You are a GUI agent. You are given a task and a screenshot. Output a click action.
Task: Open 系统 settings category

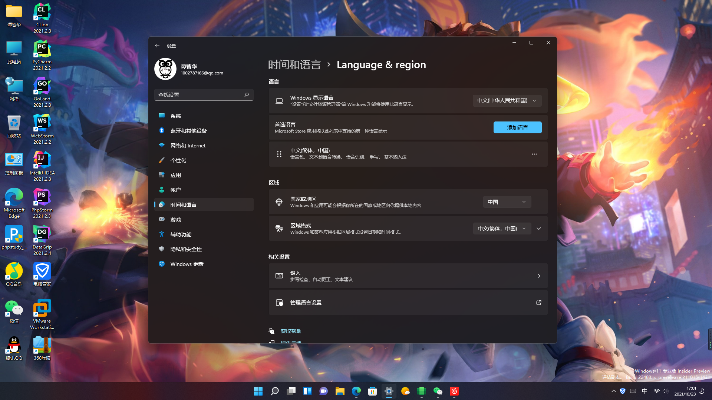tap(204, 116)
